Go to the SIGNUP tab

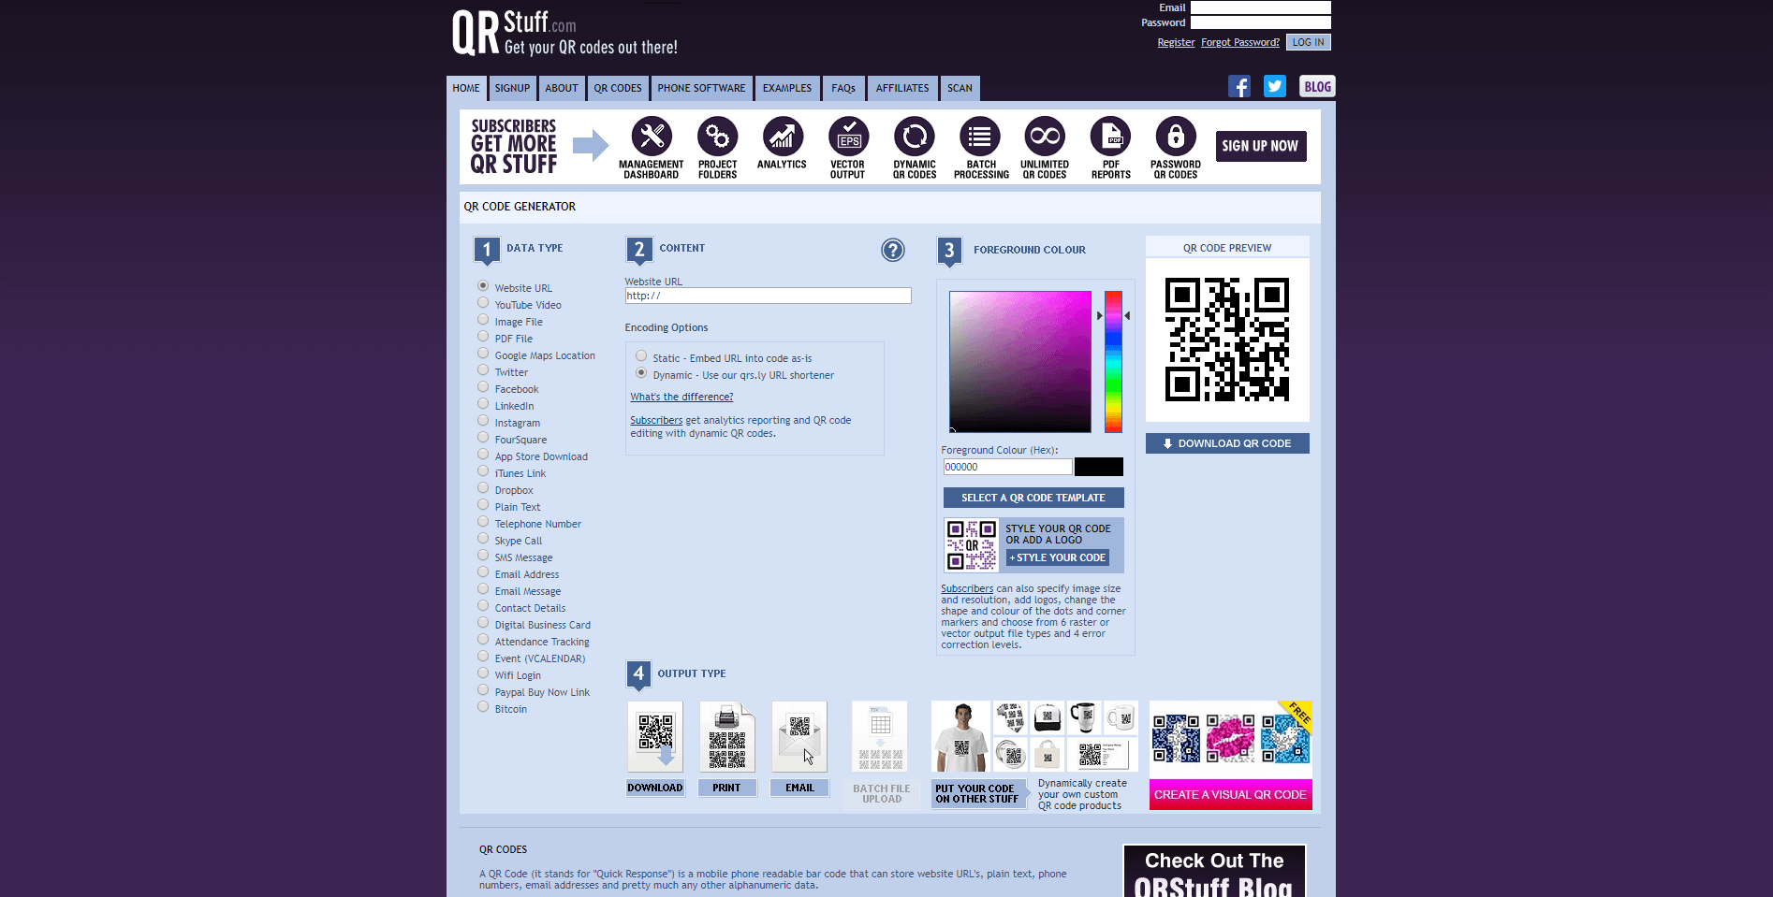coord(512,88)
